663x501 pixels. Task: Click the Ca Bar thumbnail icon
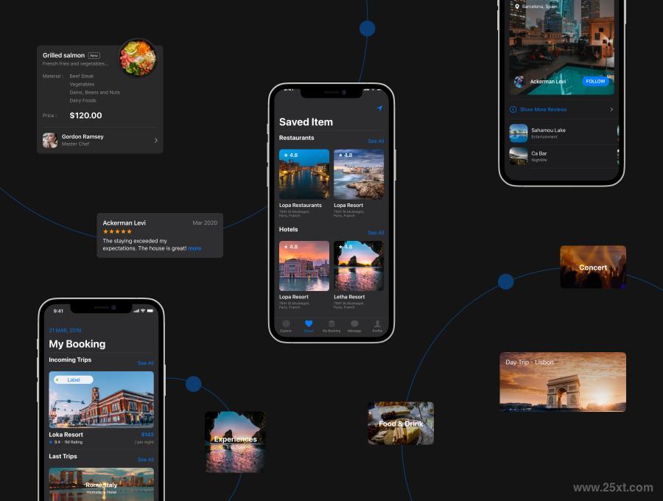click(519, 156)
